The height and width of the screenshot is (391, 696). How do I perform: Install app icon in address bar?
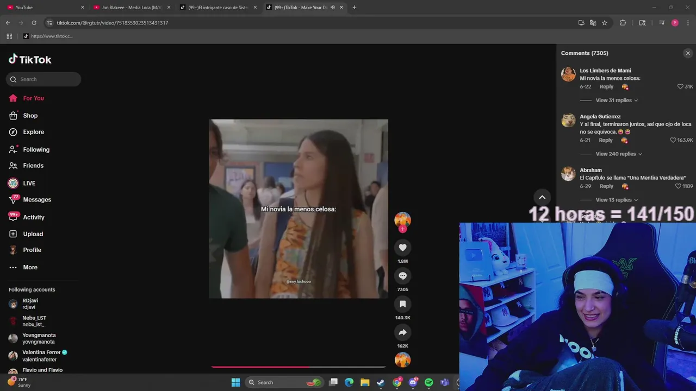[x=581, y=23]
